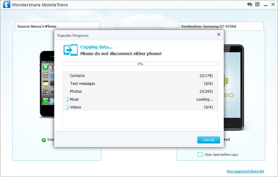Open View supported phone list link

[245, 171]
